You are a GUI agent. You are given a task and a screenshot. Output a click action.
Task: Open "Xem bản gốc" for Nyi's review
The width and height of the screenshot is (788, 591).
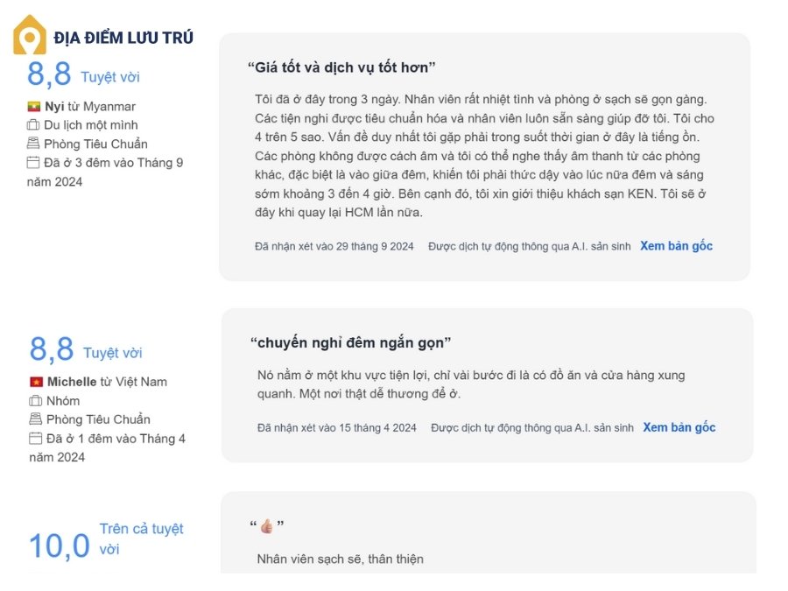(676, 246)
